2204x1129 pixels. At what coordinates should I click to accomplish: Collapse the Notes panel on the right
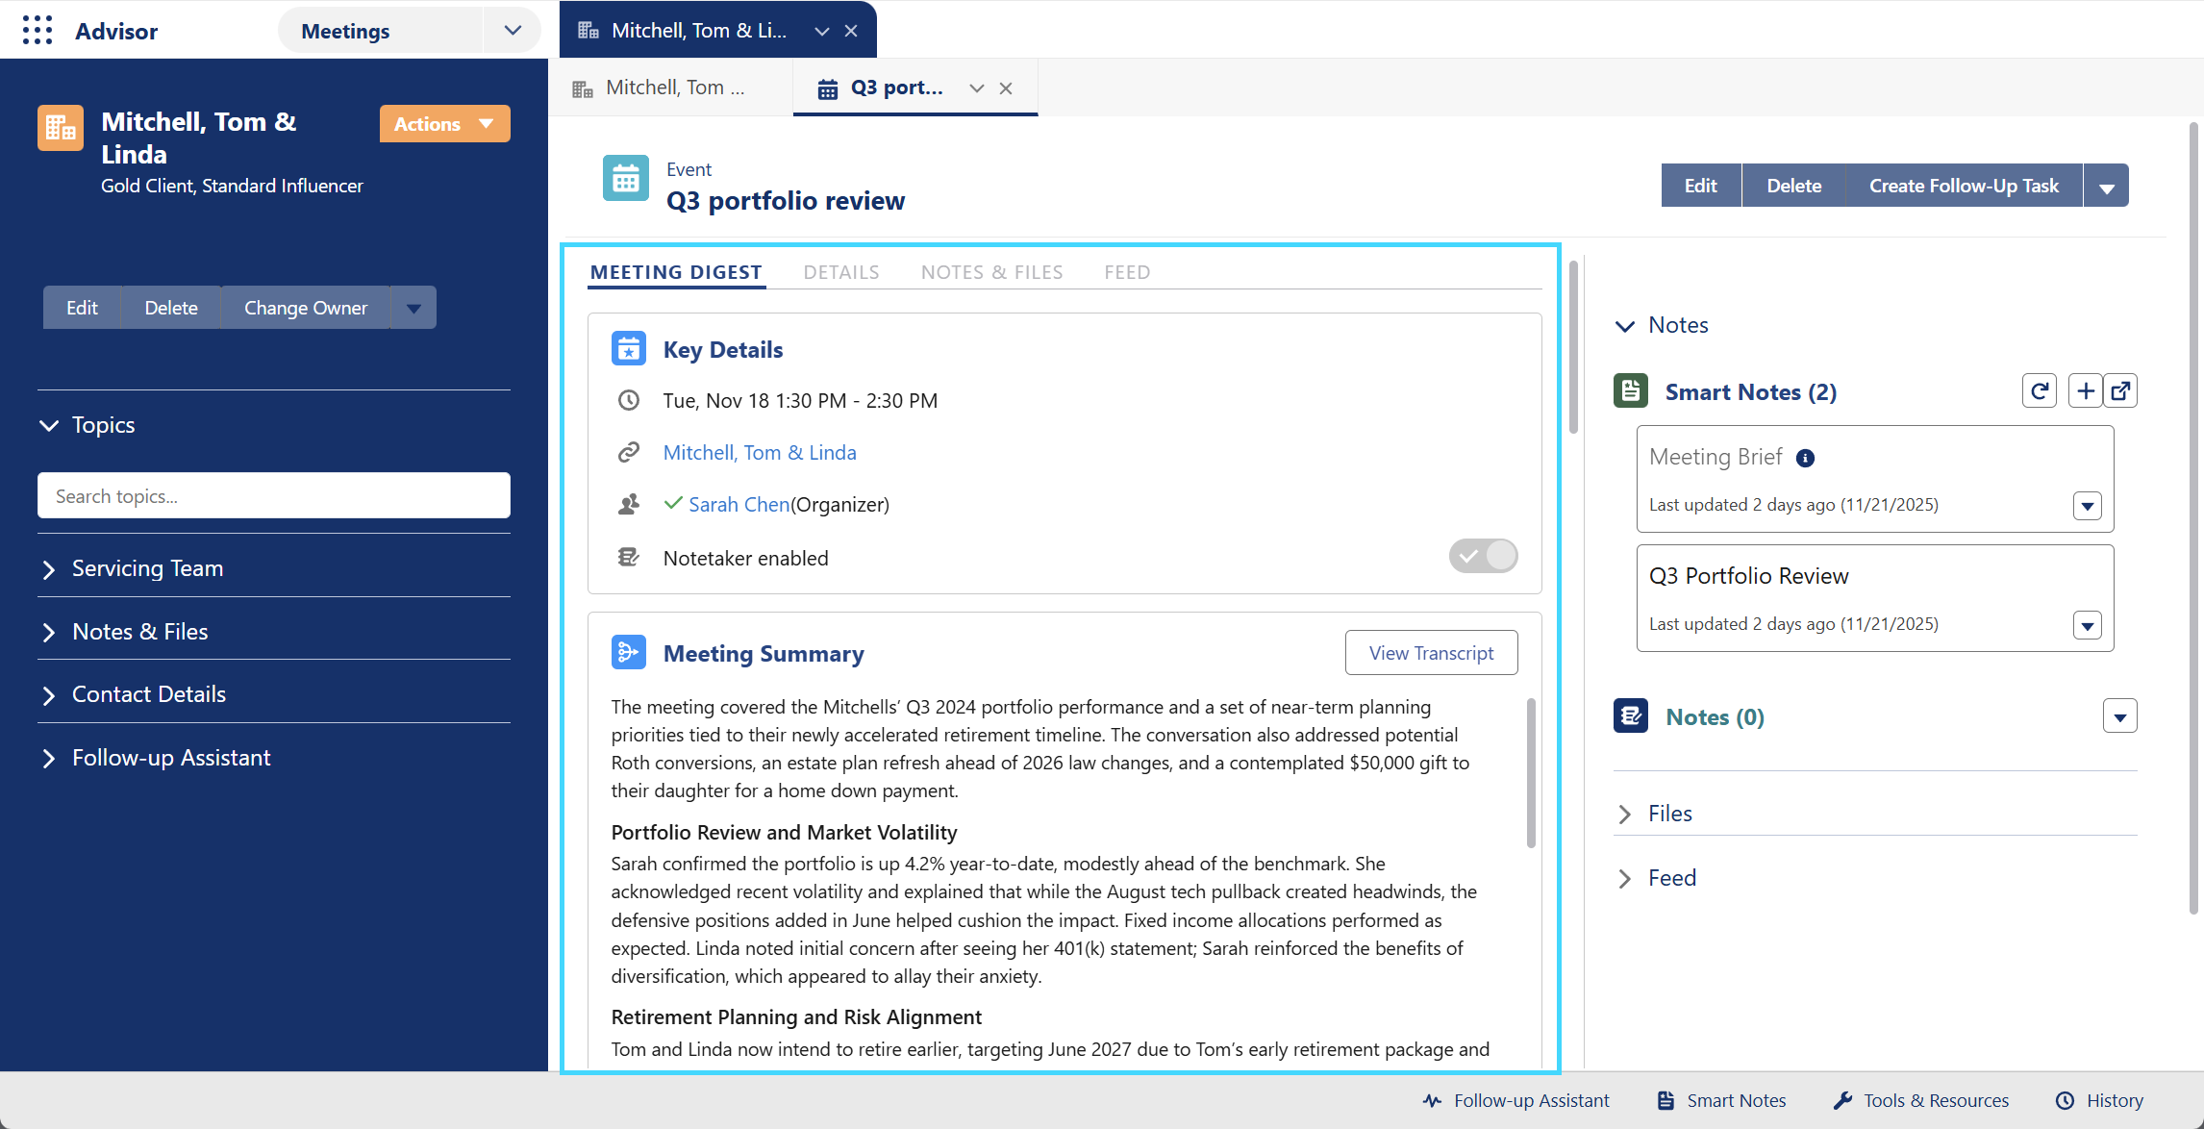point(1624,325)
